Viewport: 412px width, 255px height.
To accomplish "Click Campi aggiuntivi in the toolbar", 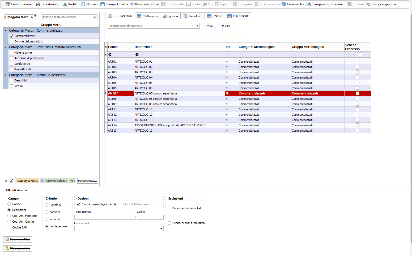I will click(x=381, y=4).
